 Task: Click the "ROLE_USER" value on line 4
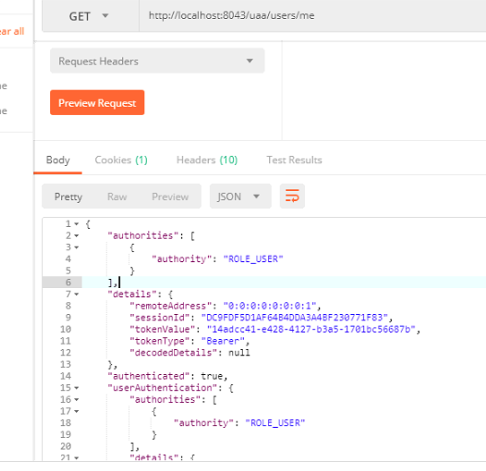pyautogui.click(x=253, y=259)
